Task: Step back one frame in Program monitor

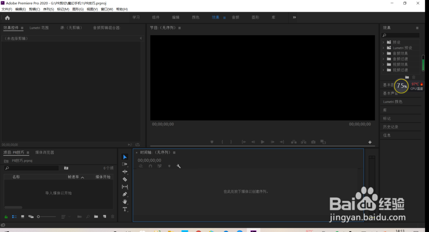Action: (x=253, y=142)
